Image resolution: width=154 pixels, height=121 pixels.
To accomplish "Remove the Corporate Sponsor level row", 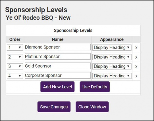I will tap(136, 76).
